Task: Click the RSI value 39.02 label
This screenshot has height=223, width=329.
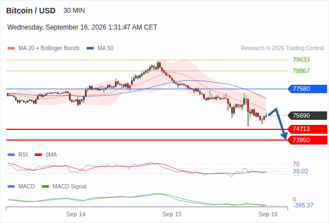Action: point(301,171)
